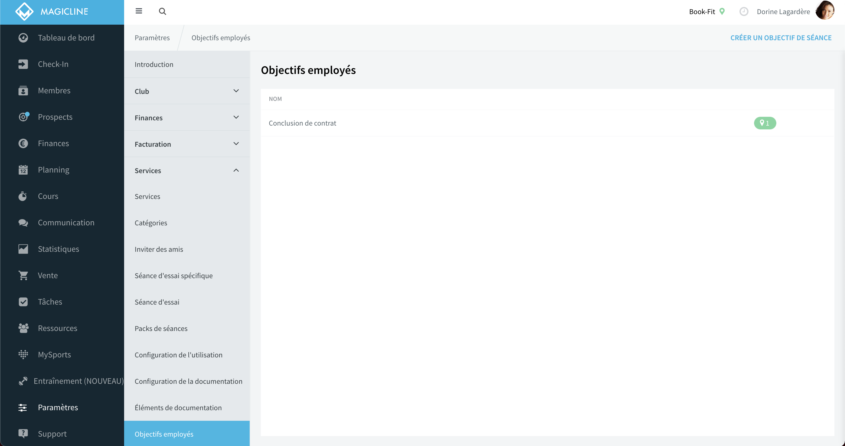Click the Book-Fit location pin
This screenshot has width=845, height=446.
click(x=722, y=11)
